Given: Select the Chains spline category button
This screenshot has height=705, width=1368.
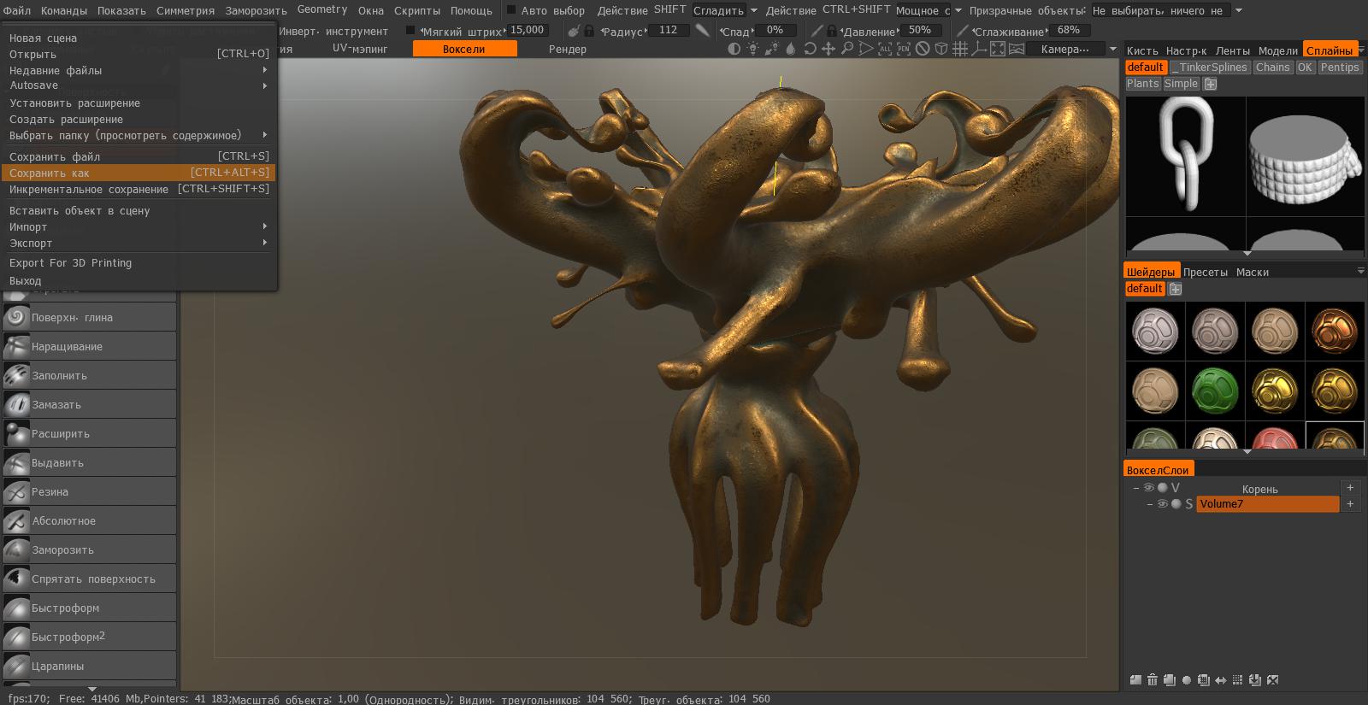Looking at the screenshot, I should pyautogui.click(x=1272, y=68).
